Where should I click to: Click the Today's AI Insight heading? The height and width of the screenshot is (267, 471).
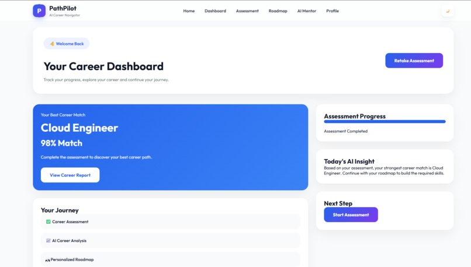pos(349,161)
